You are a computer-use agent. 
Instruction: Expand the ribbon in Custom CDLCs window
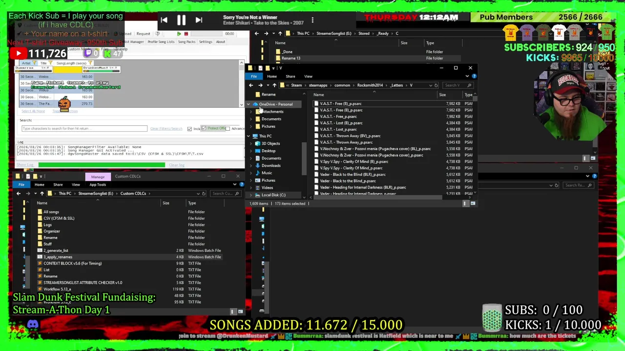[x=235, y=184]
